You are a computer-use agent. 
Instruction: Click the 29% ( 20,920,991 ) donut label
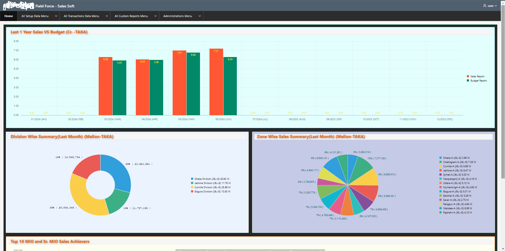coord(139,164)
